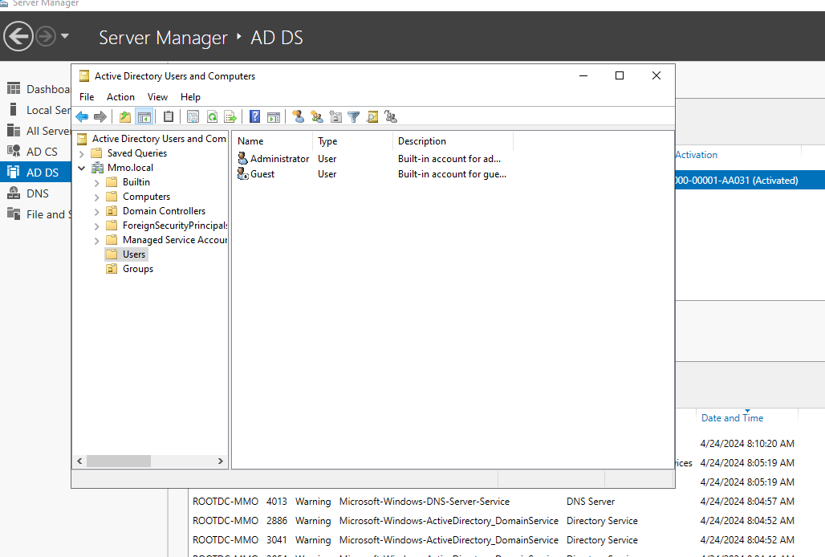825x557 pixels.
Task: Click the Find objects toolbar icon
Action: pos(372,116)
